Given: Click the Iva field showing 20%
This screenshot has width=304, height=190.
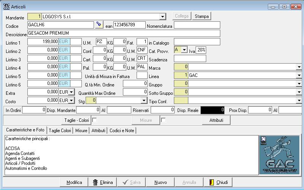Looking at the screenshot, I should pyautogui.click(x=201, y=50).
